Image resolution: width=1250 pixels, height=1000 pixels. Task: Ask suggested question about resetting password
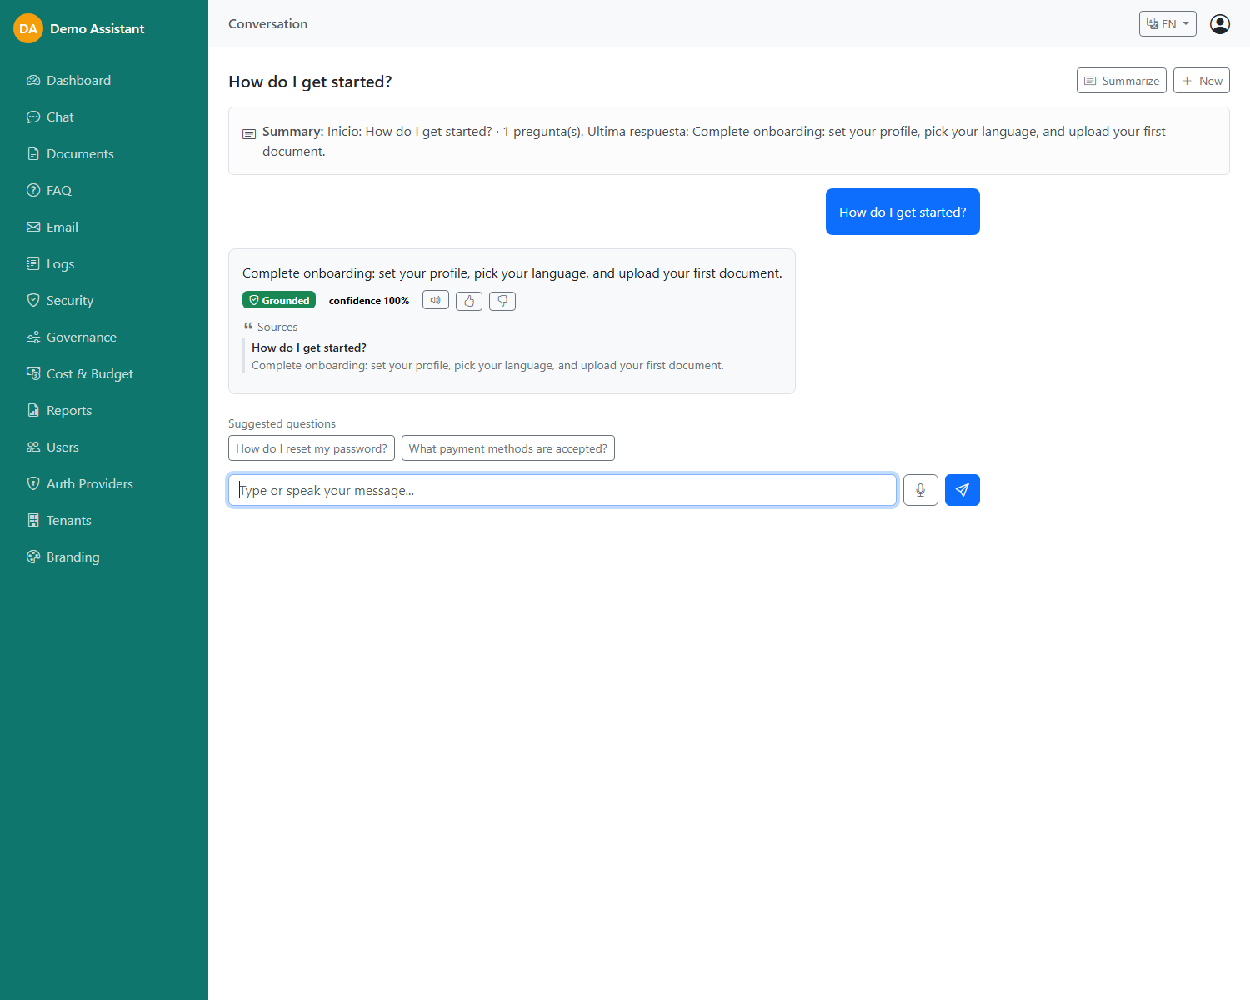point(312,448)
